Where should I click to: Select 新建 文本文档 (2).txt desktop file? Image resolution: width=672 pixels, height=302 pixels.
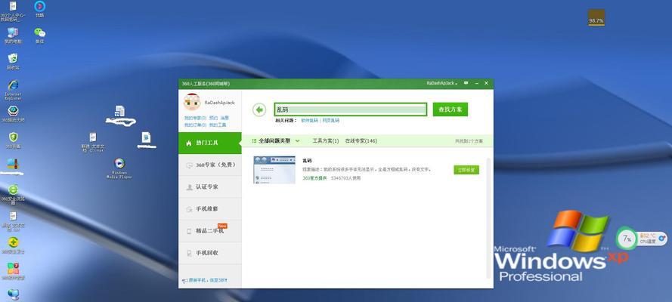92,143
